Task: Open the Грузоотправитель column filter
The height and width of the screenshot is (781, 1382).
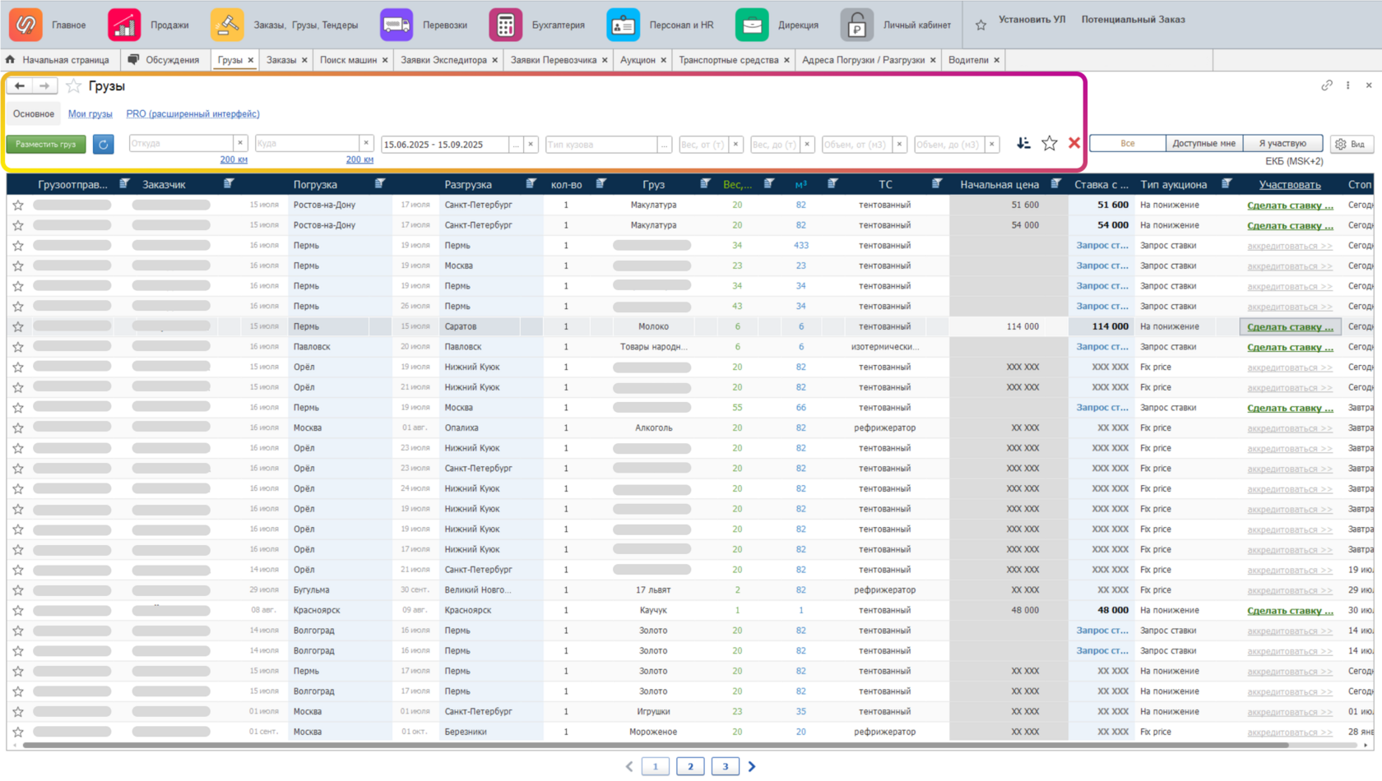Action: coord(124,183)
